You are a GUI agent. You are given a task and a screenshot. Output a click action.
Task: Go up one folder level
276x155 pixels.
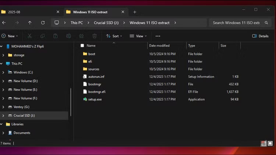(30, 22)
